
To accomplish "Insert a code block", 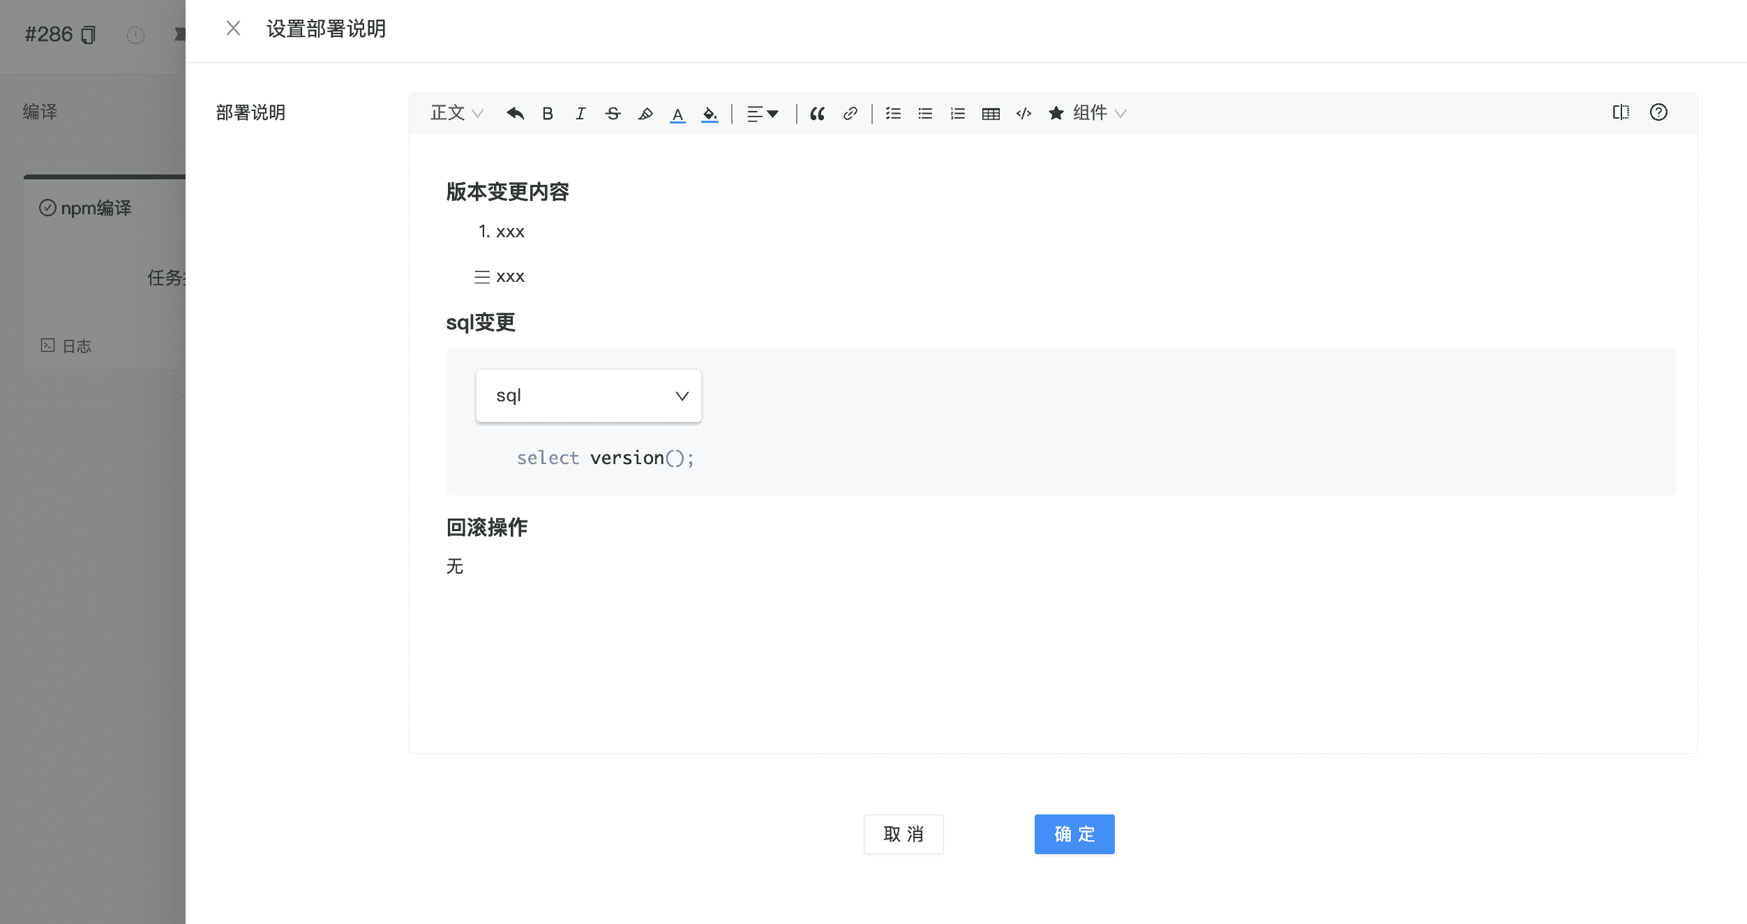I will pos(1023,113).
